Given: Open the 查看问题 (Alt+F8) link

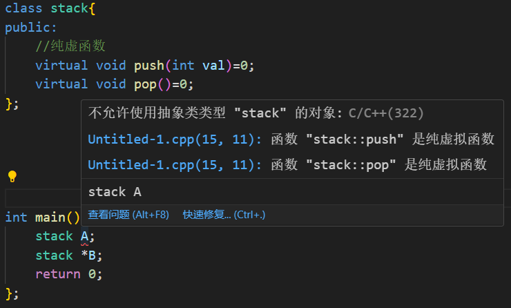Looking at the screenshot, I should (x=128, y=215).
